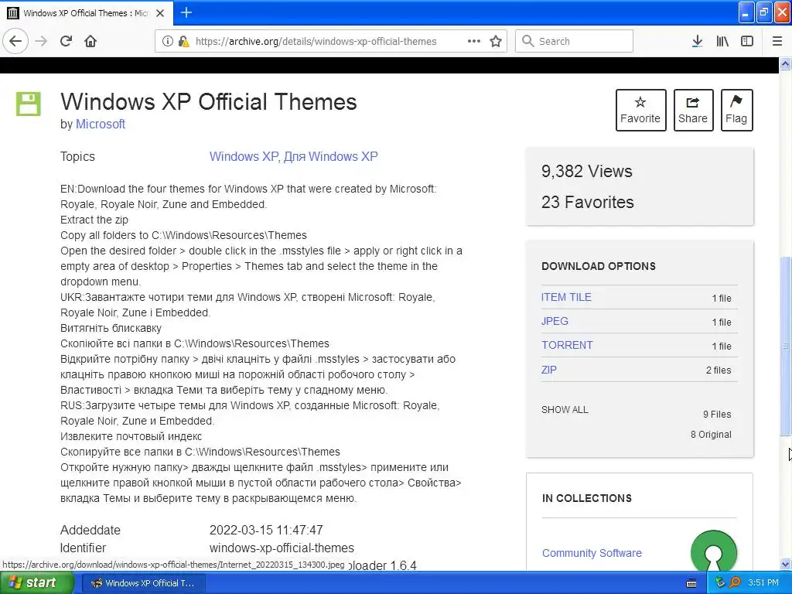Click the 9 Files count text
The image size is (792, 594).
click(x=717, y=415)
